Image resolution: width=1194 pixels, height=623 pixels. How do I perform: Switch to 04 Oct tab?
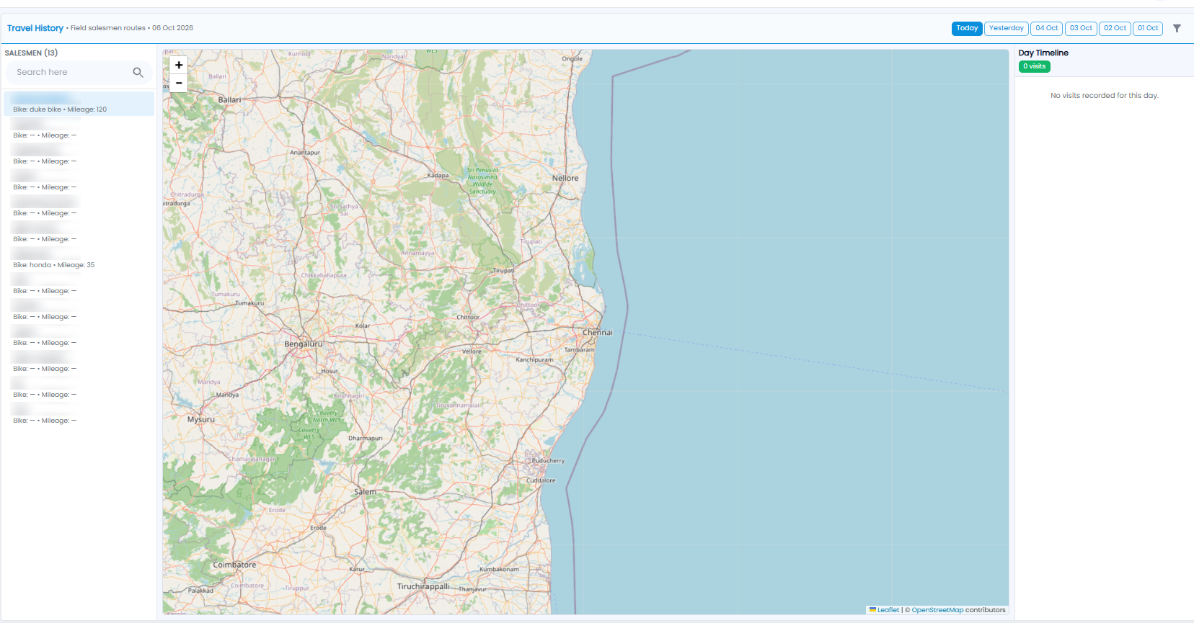1047,28
